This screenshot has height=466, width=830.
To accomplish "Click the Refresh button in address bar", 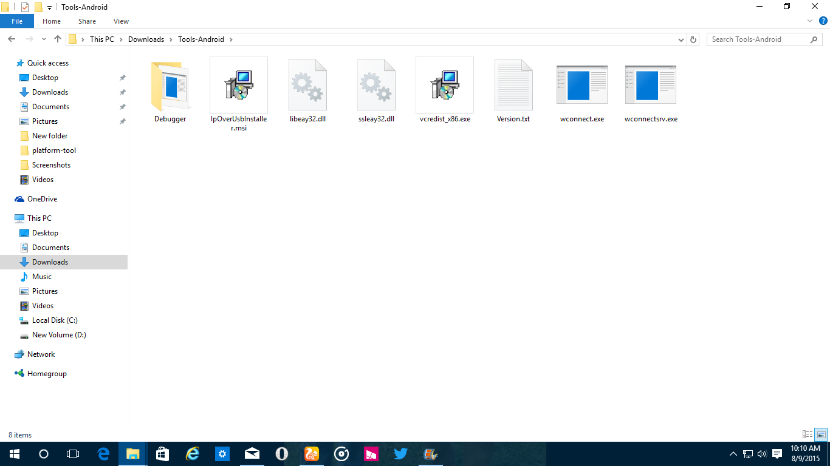I will point(693,39).
